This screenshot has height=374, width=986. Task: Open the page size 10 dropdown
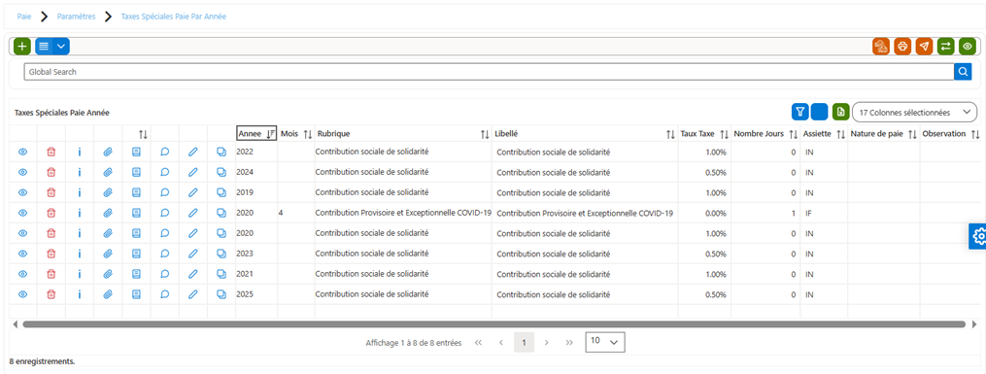(x=604, y=342)
